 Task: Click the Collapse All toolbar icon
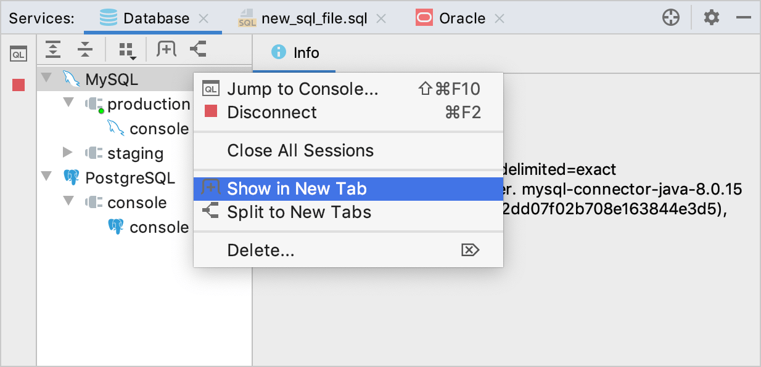(85, 49)
